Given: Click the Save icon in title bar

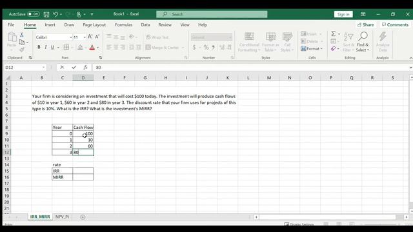Looking at the screenshot, I should 46,14.
